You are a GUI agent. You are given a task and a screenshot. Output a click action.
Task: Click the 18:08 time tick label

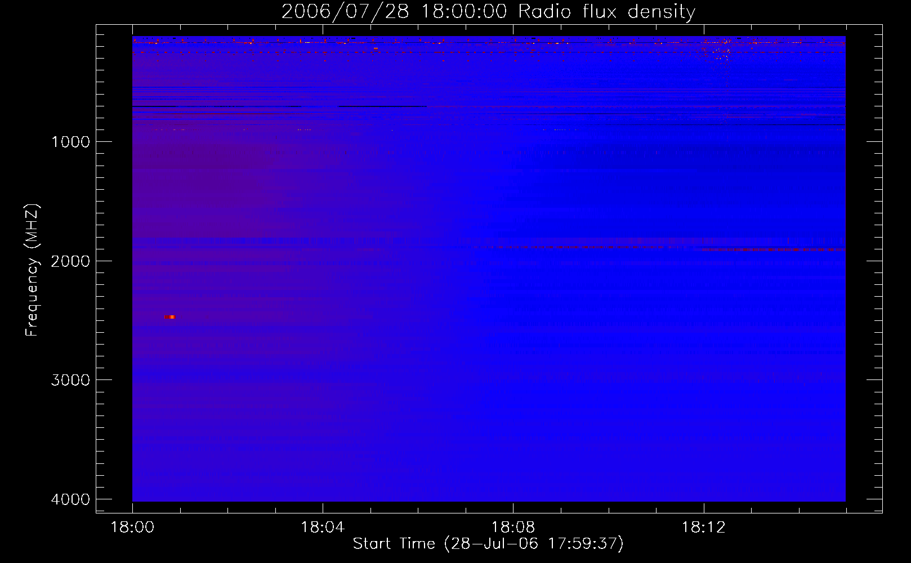click(x=513, y=528)
